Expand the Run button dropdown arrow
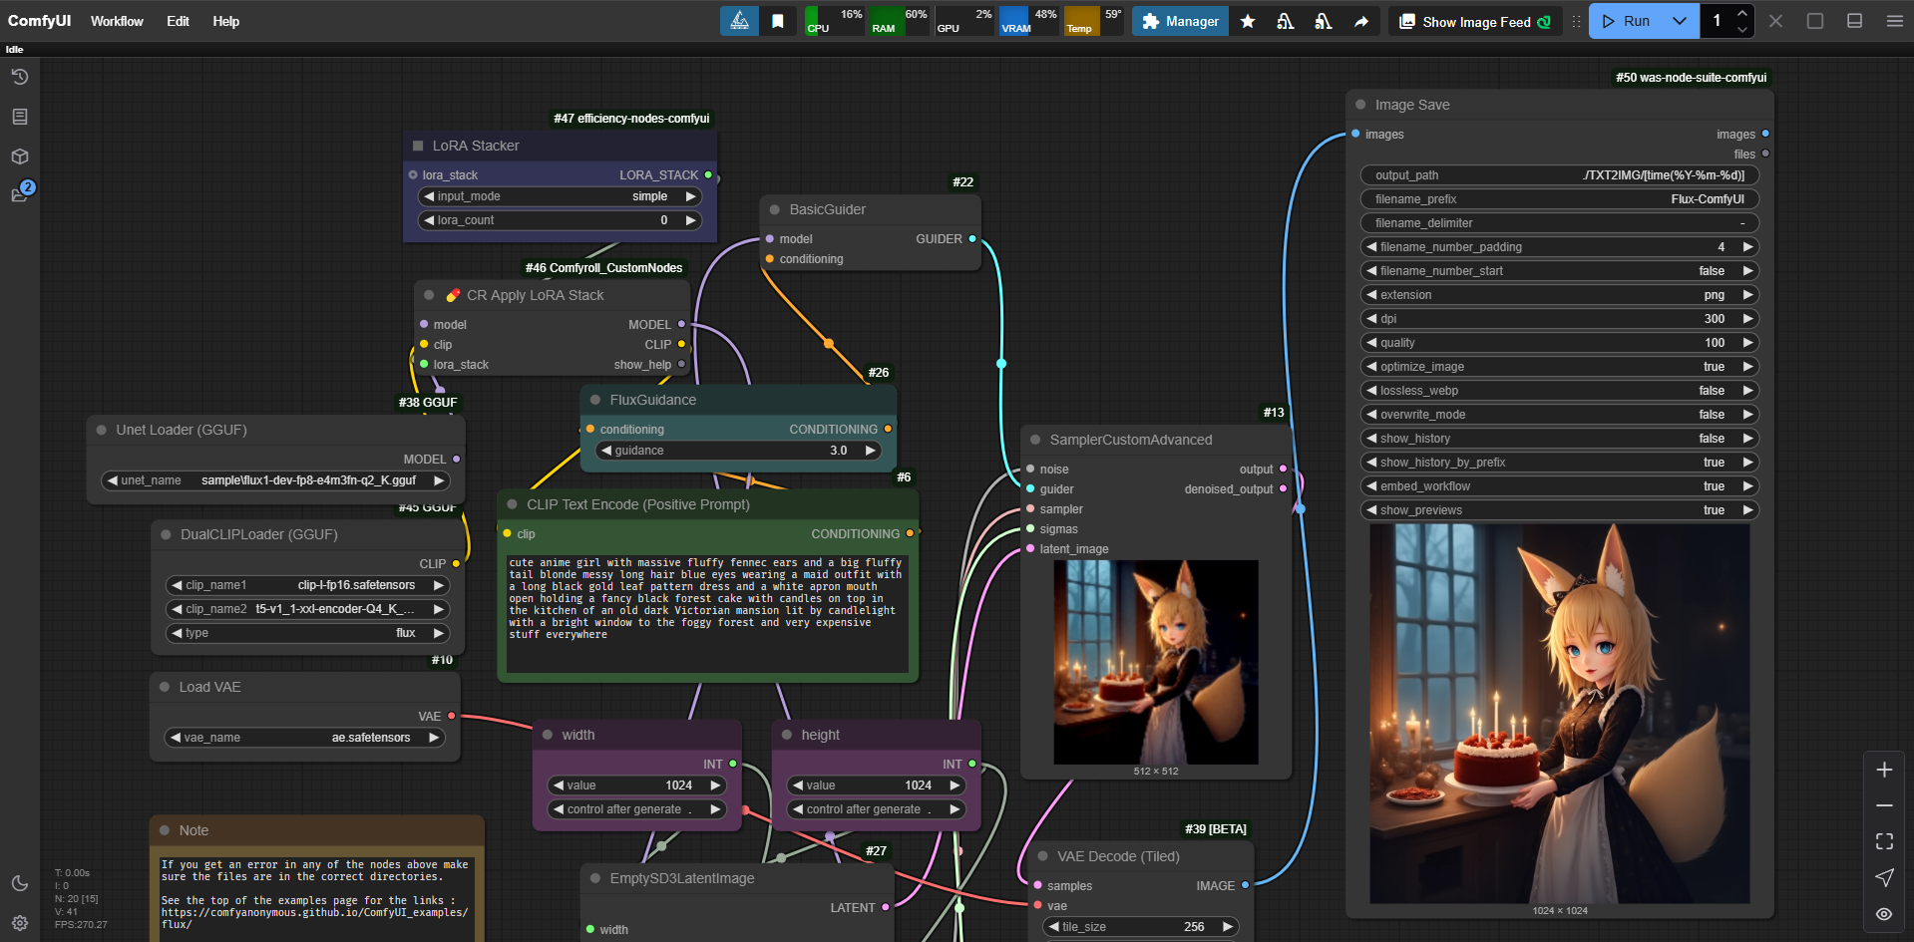The height and width of the screenshot is (942, 1914). pyautogui.click(x=1680, y=21)
